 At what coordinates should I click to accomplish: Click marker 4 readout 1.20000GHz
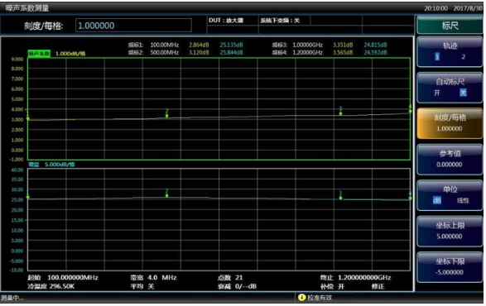pos(308,52)
